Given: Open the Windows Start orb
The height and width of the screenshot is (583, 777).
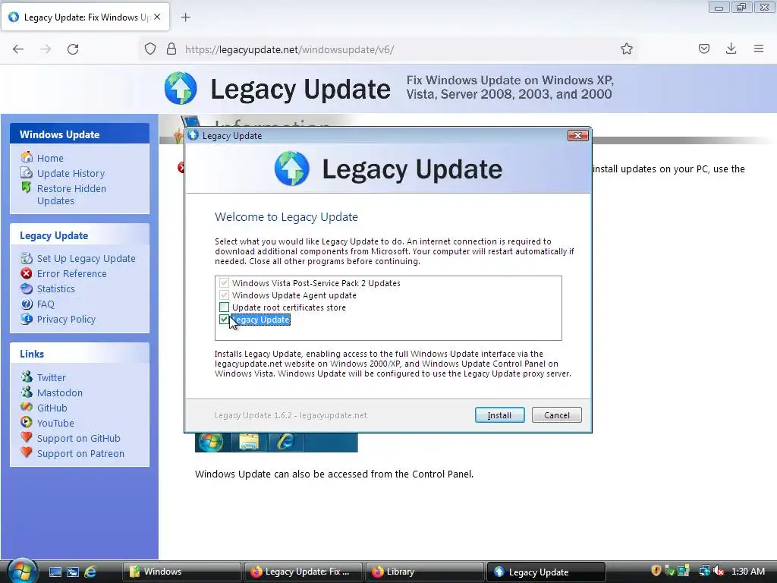Looking at the screenshot, I should coord(20,571).
